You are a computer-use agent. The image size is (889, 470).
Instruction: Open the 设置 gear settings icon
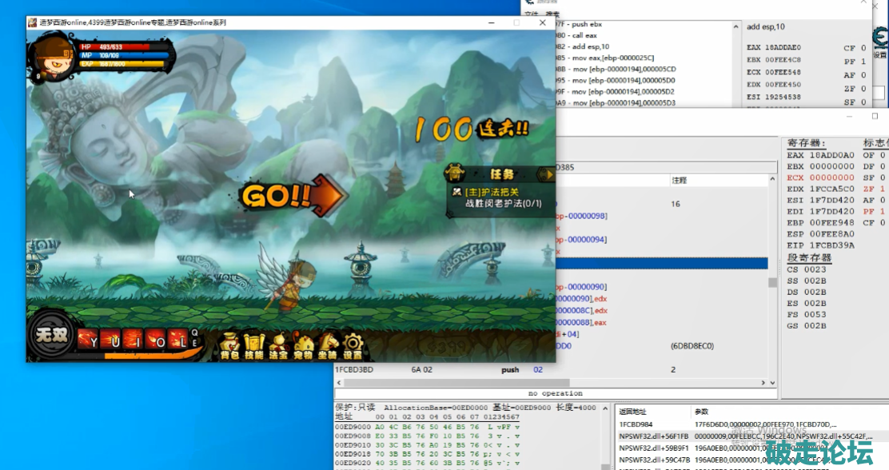coord(352,345)
